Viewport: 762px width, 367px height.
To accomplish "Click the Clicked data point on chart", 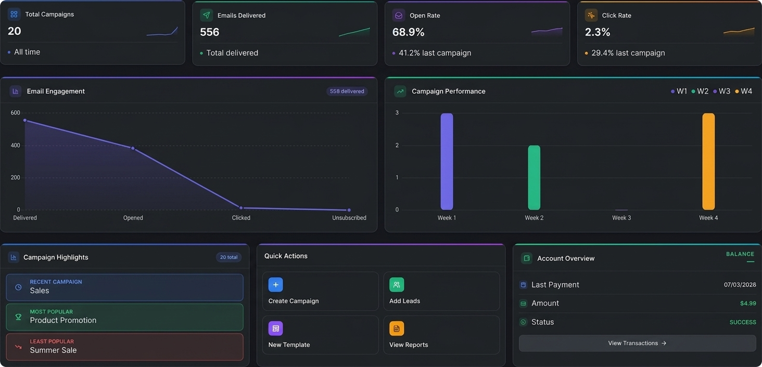I will click(x=241, y=208).
